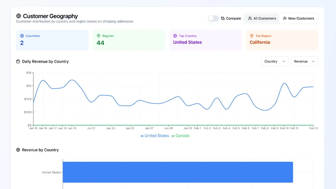Click the Daily Revenue by Country title

click(x=45, y=61)
